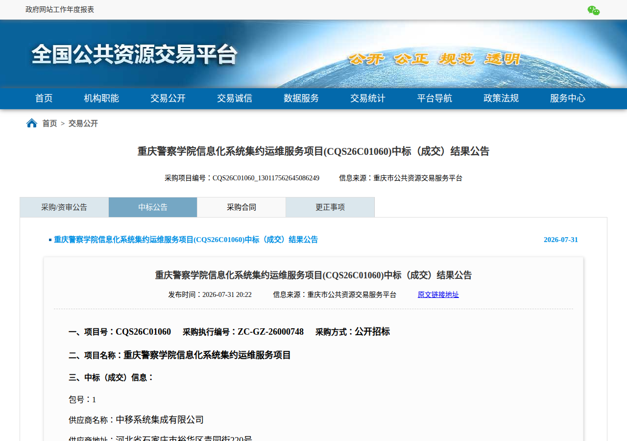Open 政府网站工作年度报表 link

(60, 9)
